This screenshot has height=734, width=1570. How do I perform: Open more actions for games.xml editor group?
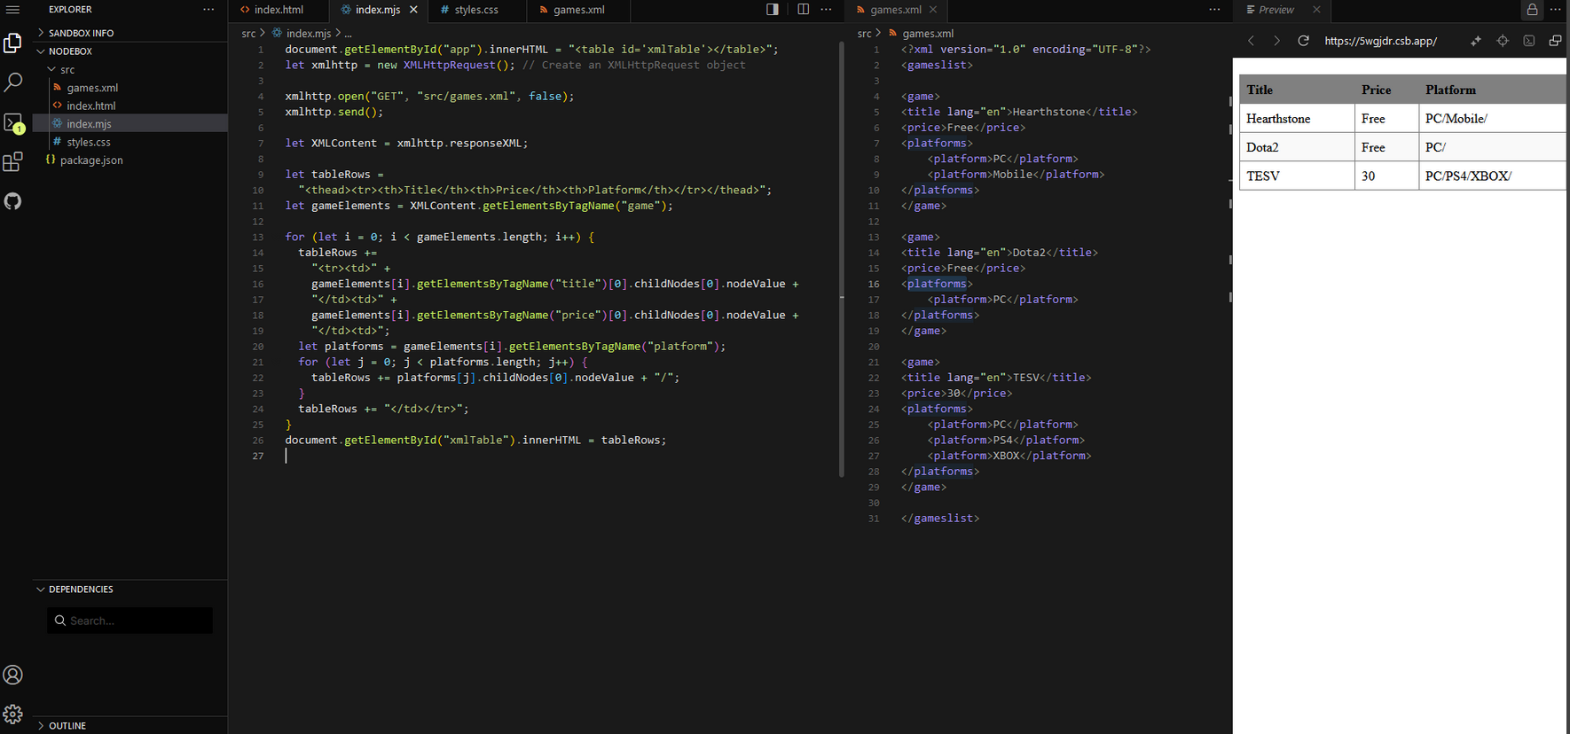pyautogui.click(x=1214, y=10)
